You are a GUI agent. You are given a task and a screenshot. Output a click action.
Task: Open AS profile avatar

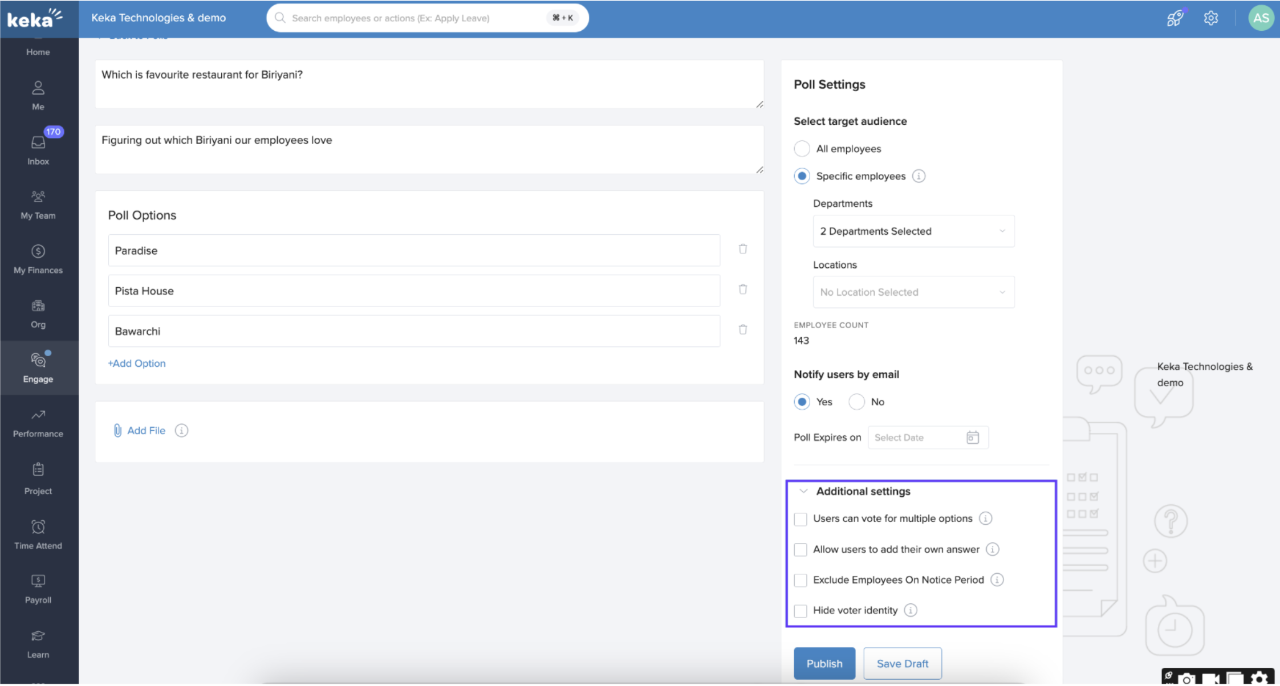point(1261,18)
